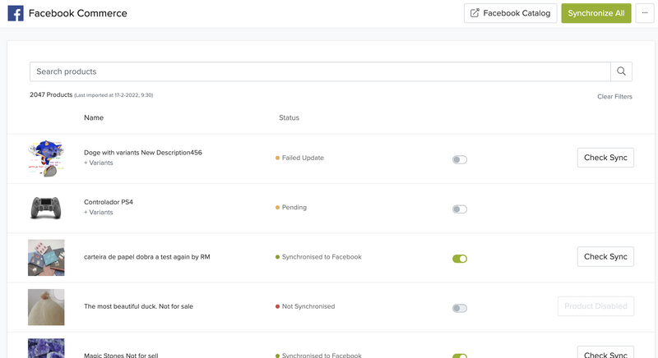Screen dimensions: 658x358
Task: Expand variants under Doge with variants
Action: [99, 163]
